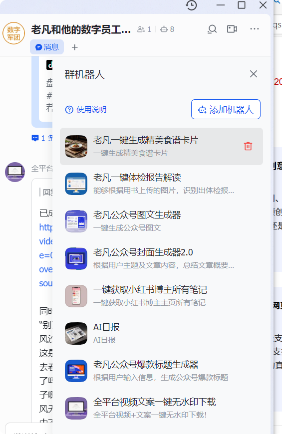Click the description 一键生成公众号图文
Image resolution: width=282 pixels, height=434 pixels.
pyautogui.click(x=127, y=228)
